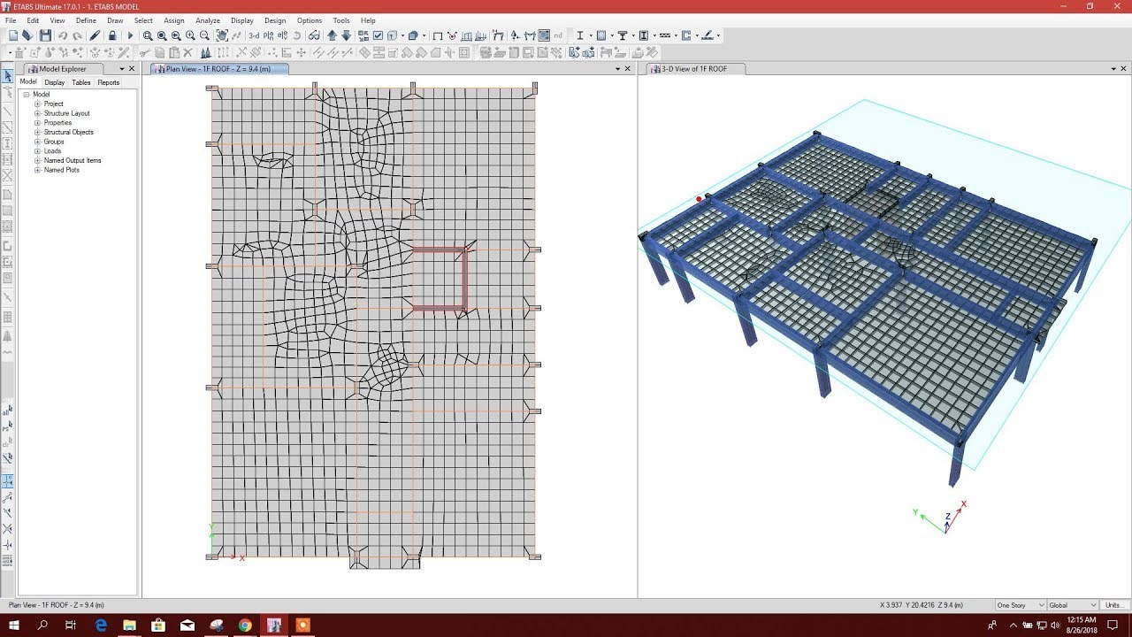Click the Move Up in List icon
1132x637 pixels.
[x=331, y=35]
